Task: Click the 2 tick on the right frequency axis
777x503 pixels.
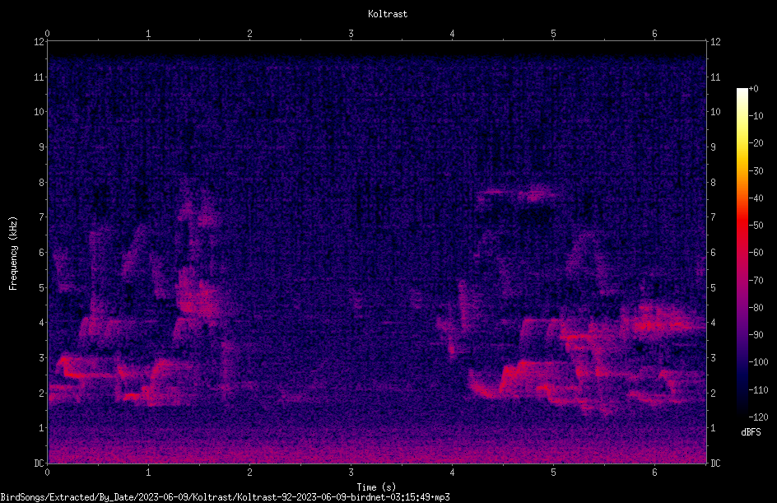Action: (713, 393)
